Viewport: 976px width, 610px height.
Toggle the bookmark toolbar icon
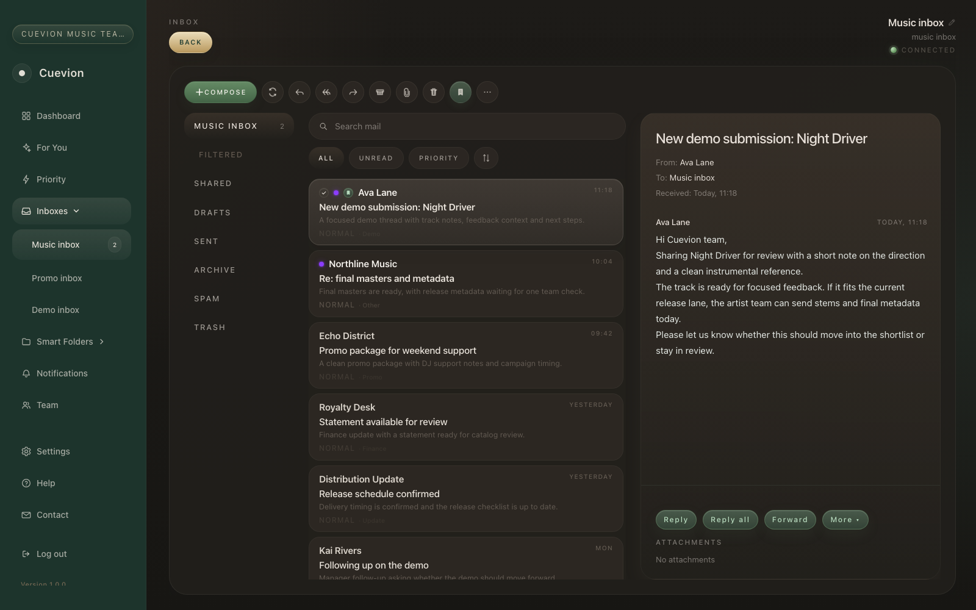(461, 92)
